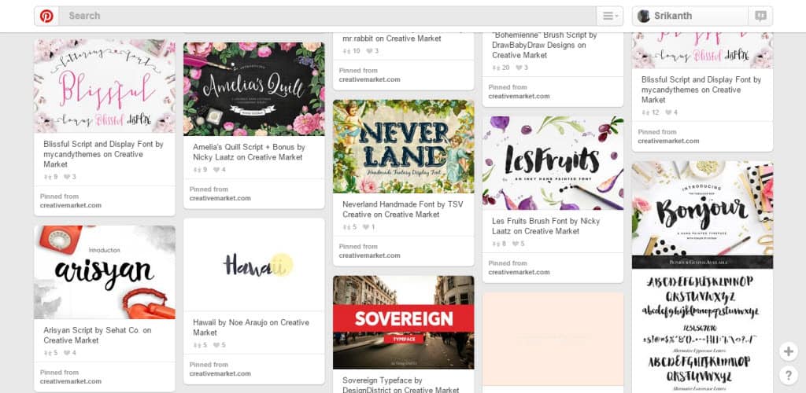This screenshot has height=393, width=806.
Task: Click repin count icon under Arisyan Script
Action: click(x=47, y=353)
